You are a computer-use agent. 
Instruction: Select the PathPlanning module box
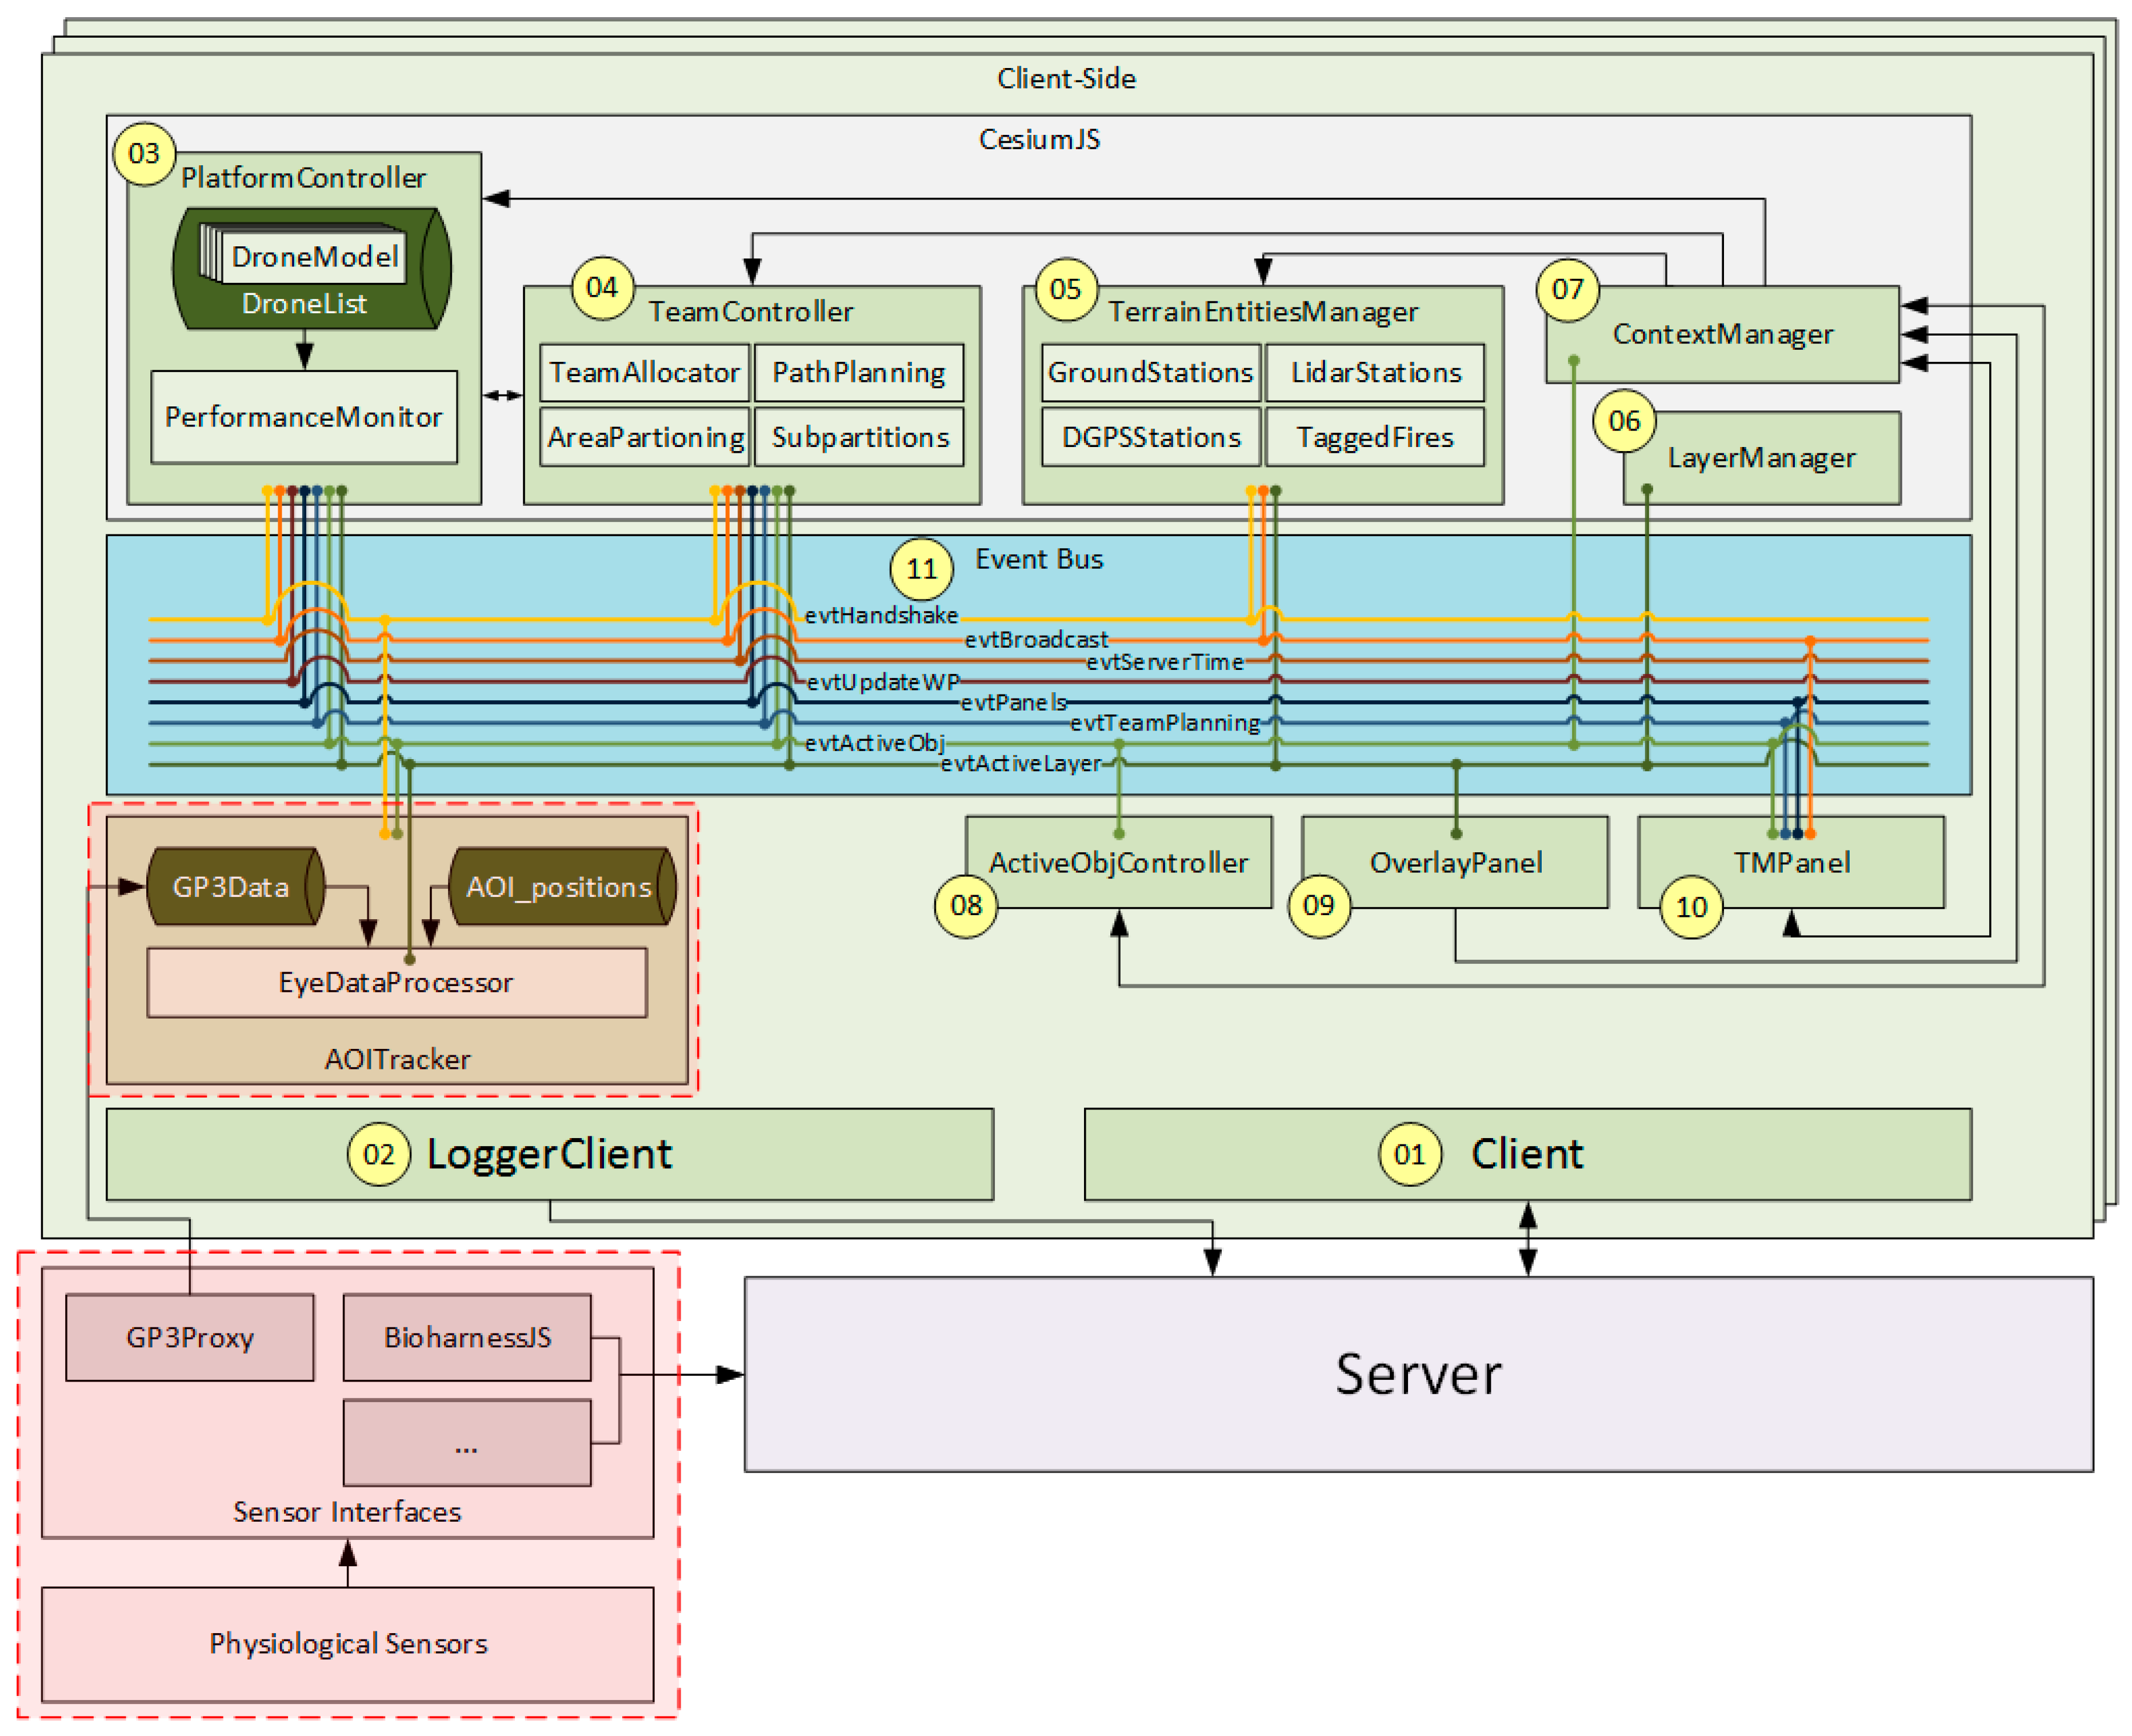coord(859,373)
